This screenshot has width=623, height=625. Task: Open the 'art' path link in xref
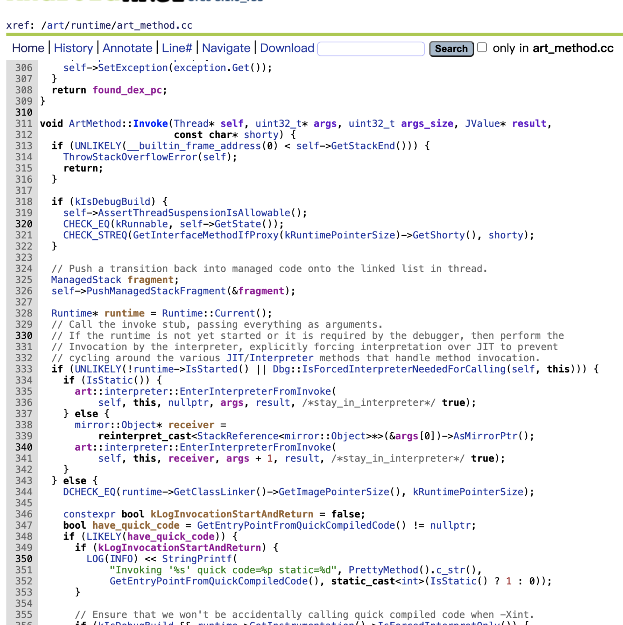pos(55,25)
